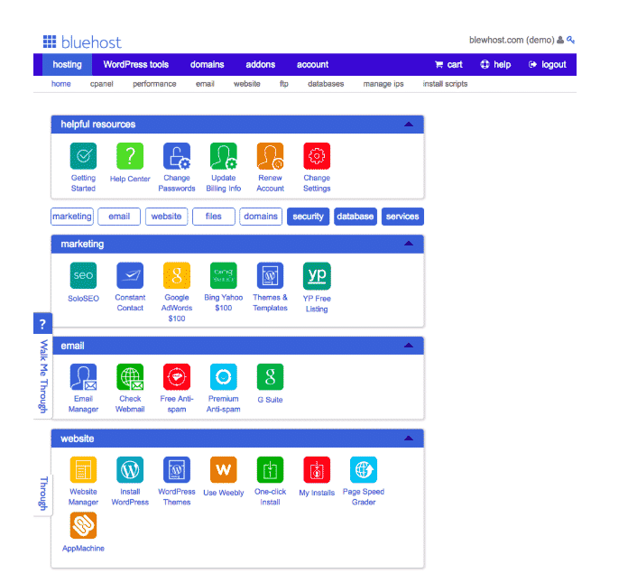The height and width of the screenshot is (573, 628).
Task: Open the Website Manager icon
Action: (83, 470)
